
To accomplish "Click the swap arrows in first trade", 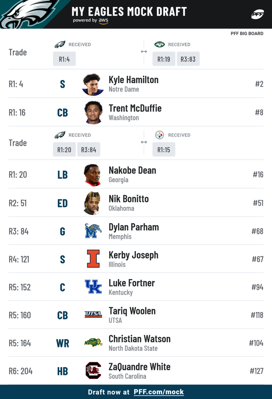I will [x=144, y=52].
